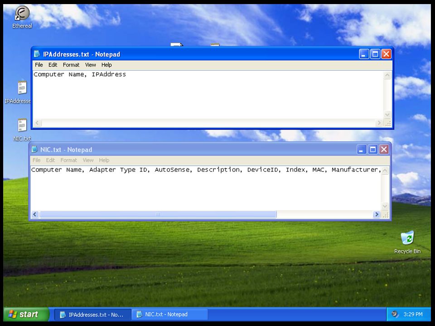This screenshot has height=326, width=435.
Task: Switch to NIC.txt - Notepad taskbar button
Action: [169, 314]
